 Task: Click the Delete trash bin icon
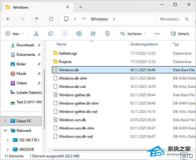[x=107, y=34]
